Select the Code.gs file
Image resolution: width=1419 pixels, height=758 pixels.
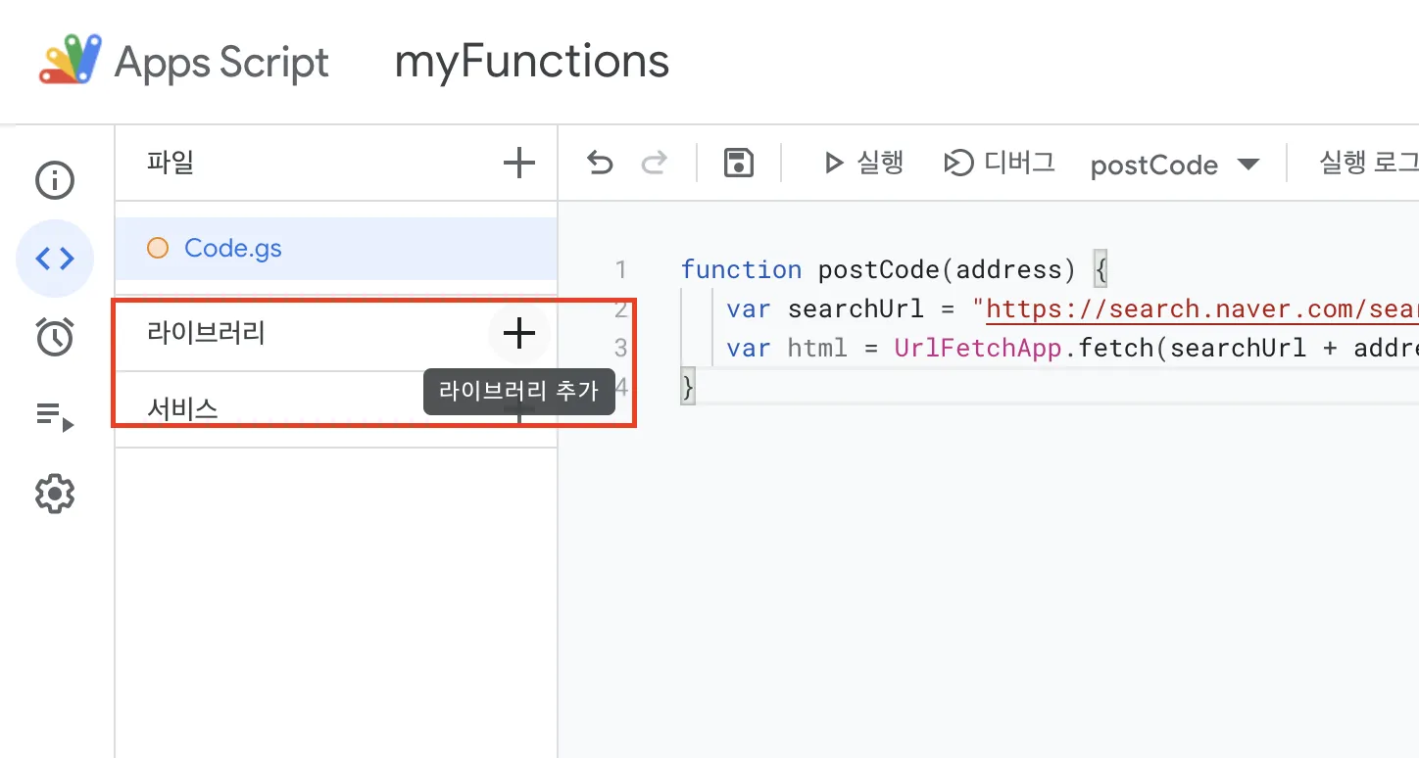(x=336, y=249)
